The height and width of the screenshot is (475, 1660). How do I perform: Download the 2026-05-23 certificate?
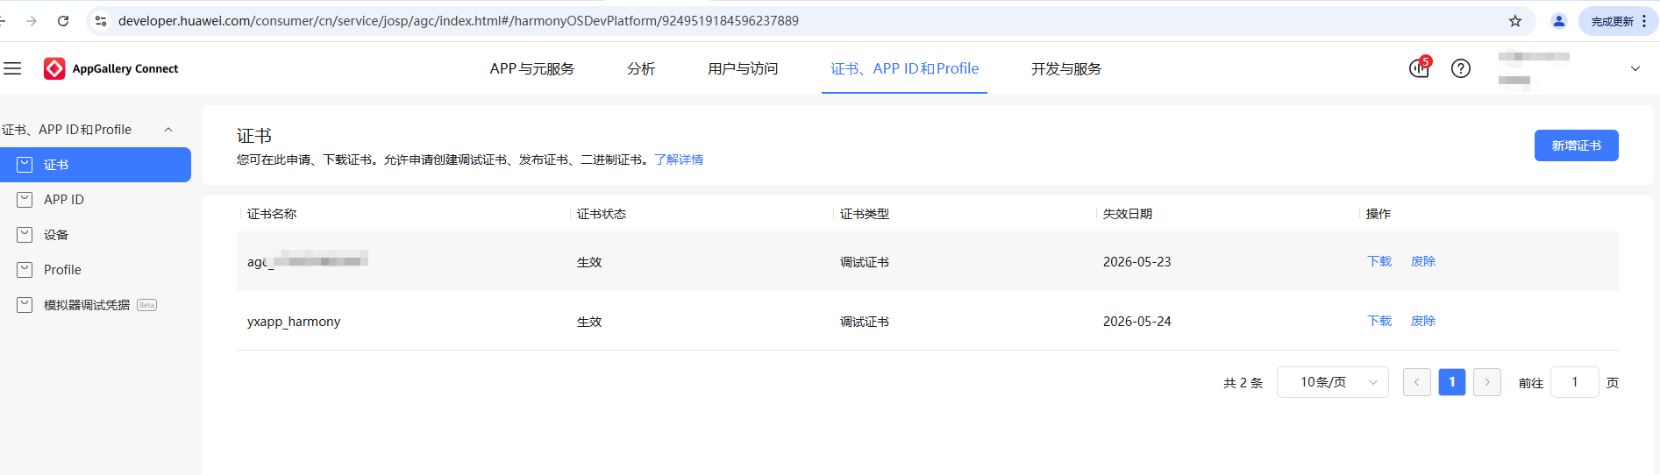pos(1379,261)
